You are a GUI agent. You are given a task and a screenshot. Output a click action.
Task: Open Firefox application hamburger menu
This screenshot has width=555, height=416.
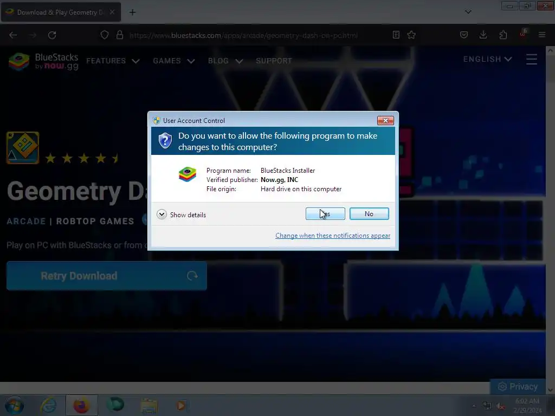coord(542,35)
